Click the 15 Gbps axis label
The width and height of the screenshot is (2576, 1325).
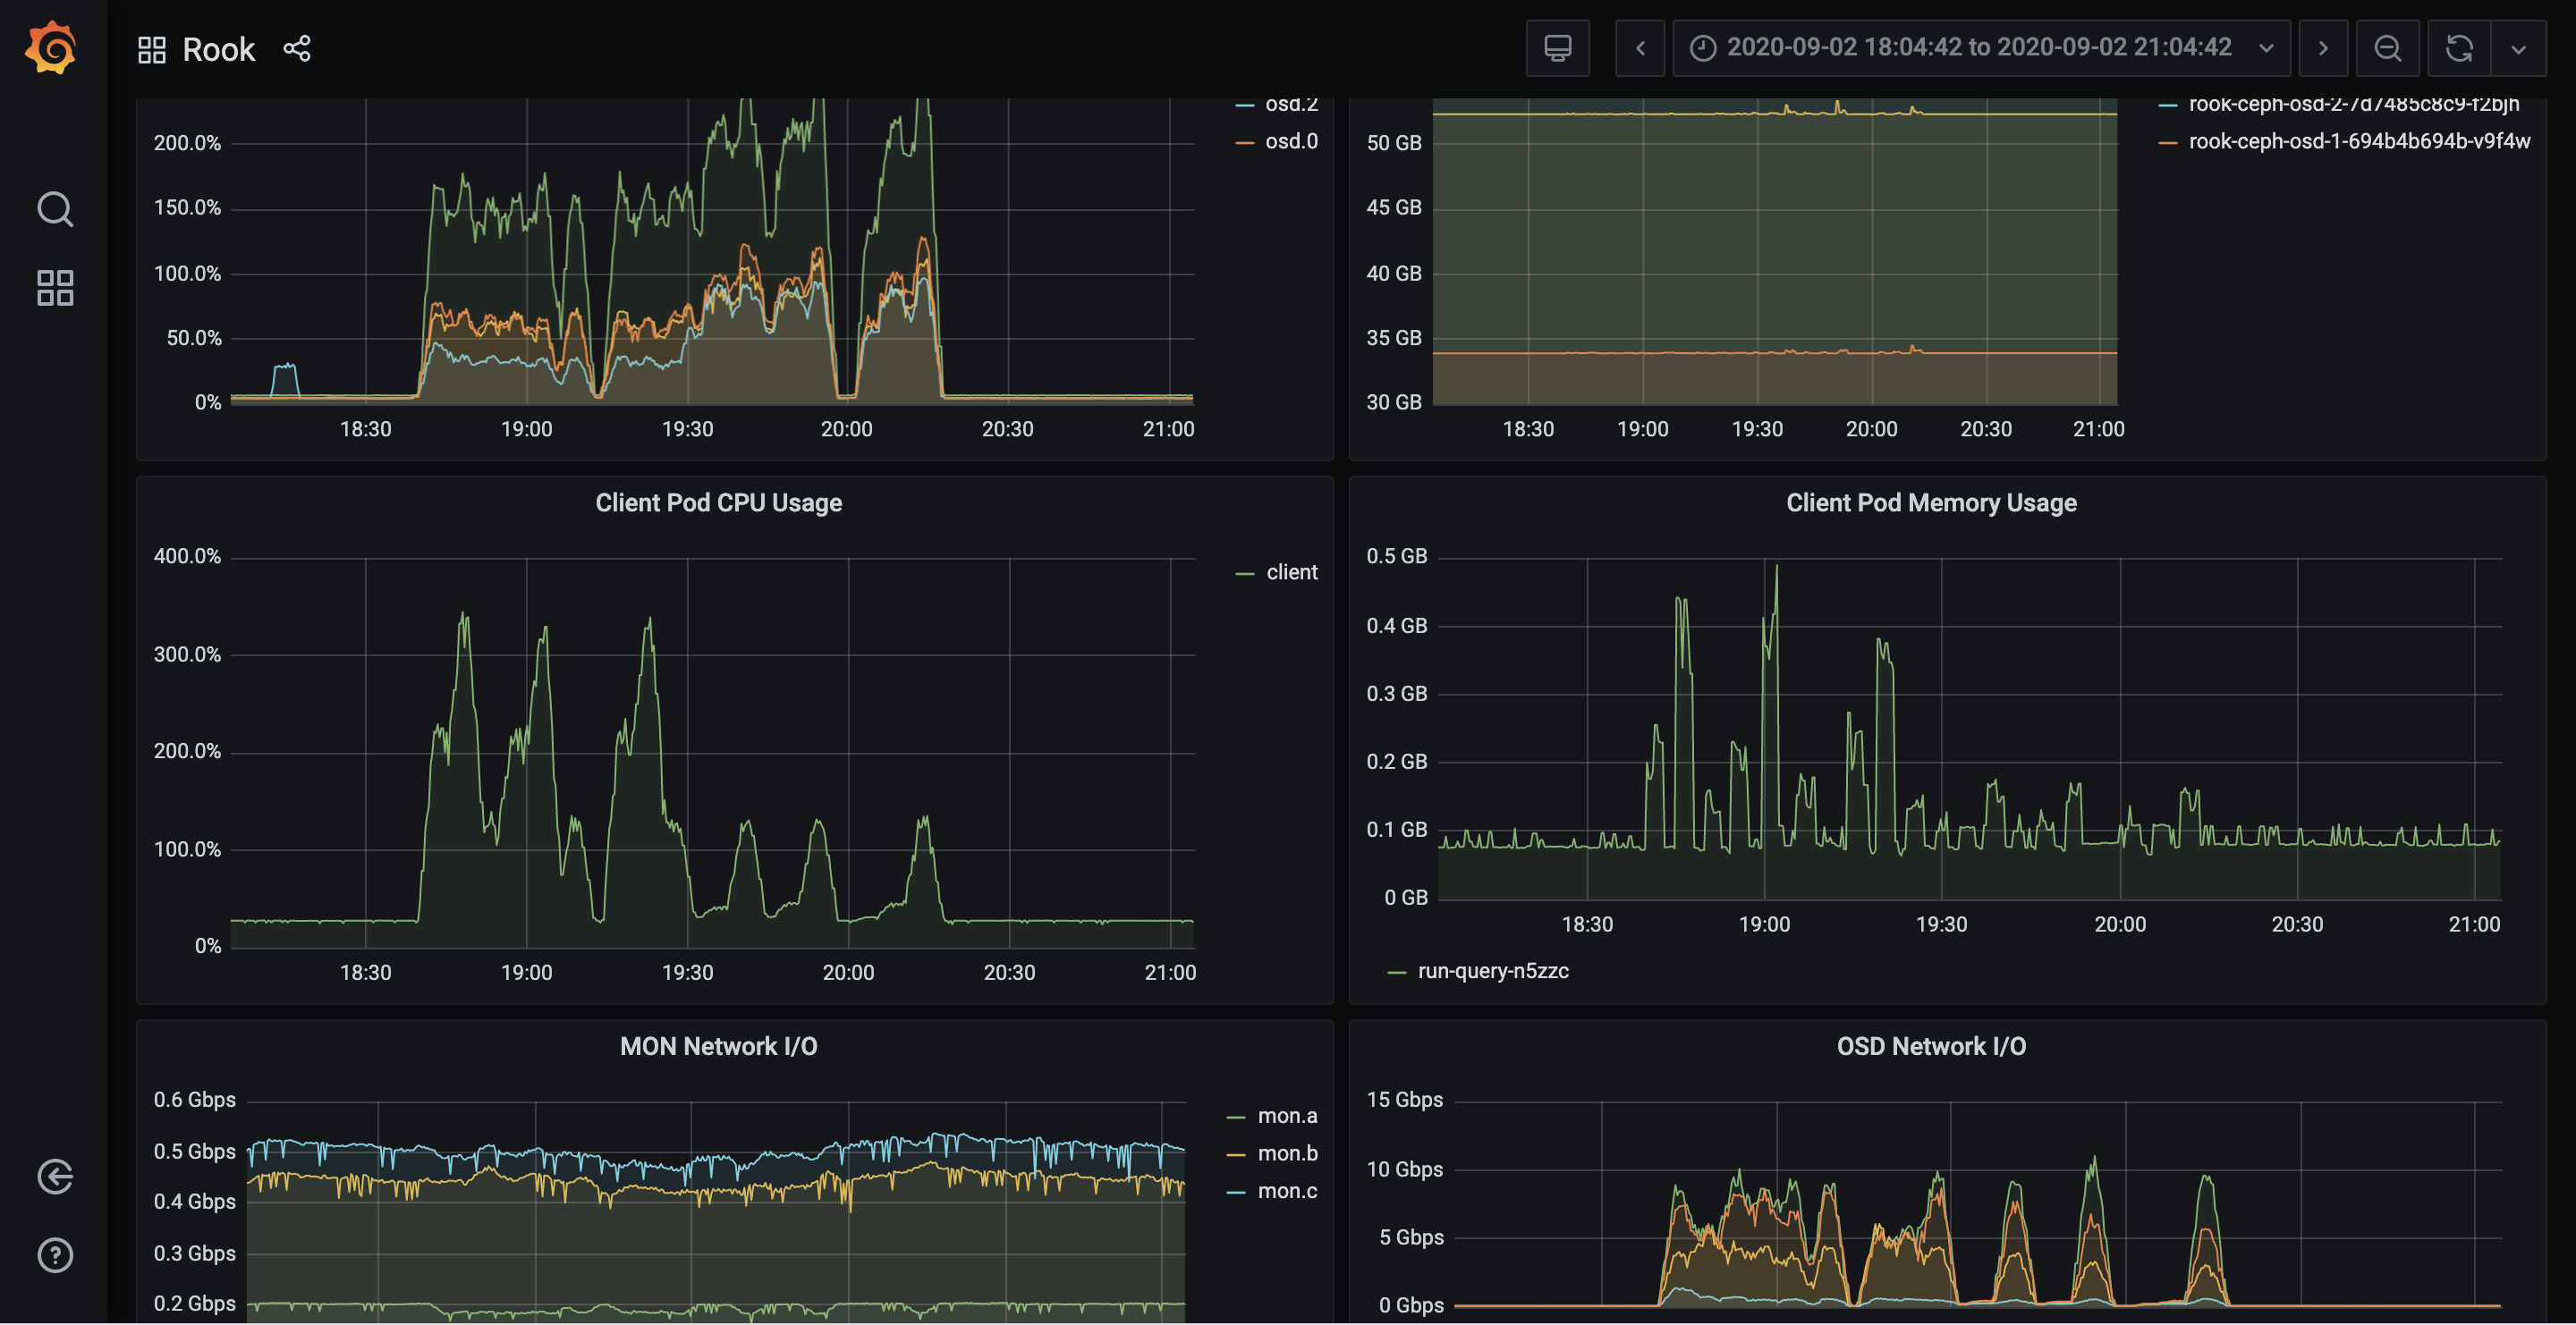pyautogui.click(x=1404, y=1101)
